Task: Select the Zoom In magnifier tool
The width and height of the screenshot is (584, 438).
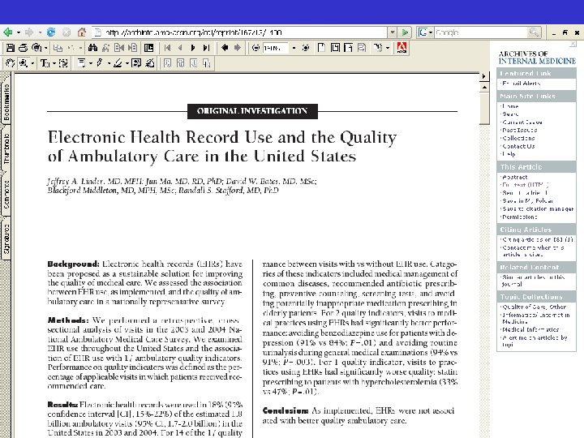Action: (24, 63)
